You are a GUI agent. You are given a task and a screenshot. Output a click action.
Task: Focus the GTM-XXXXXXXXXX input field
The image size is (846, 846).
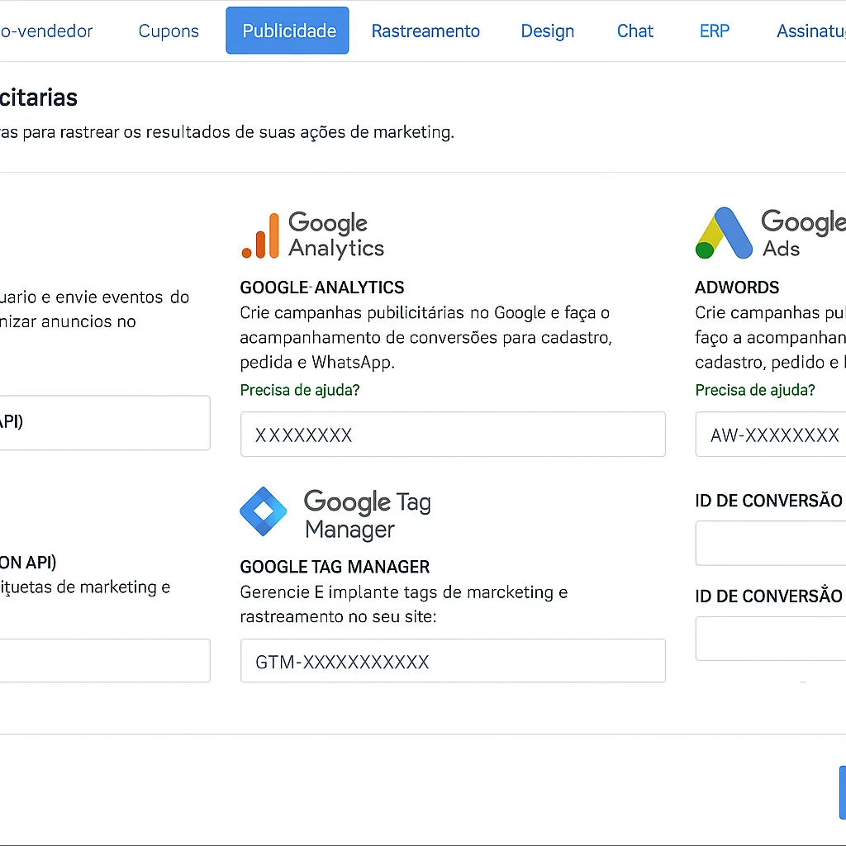point(453,661)
